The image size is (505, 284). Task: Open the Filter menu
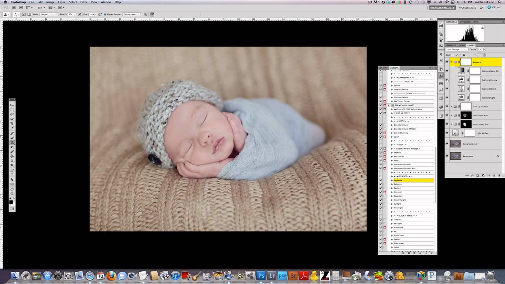84,2
